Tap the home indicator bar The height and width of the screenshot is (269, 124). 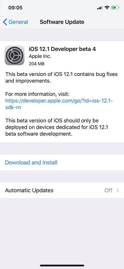coord(62,266)
